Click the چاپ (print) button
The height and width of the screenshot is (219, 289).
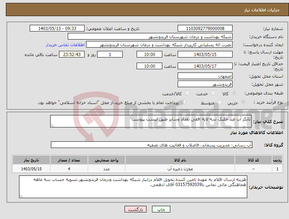click(161, 209)
